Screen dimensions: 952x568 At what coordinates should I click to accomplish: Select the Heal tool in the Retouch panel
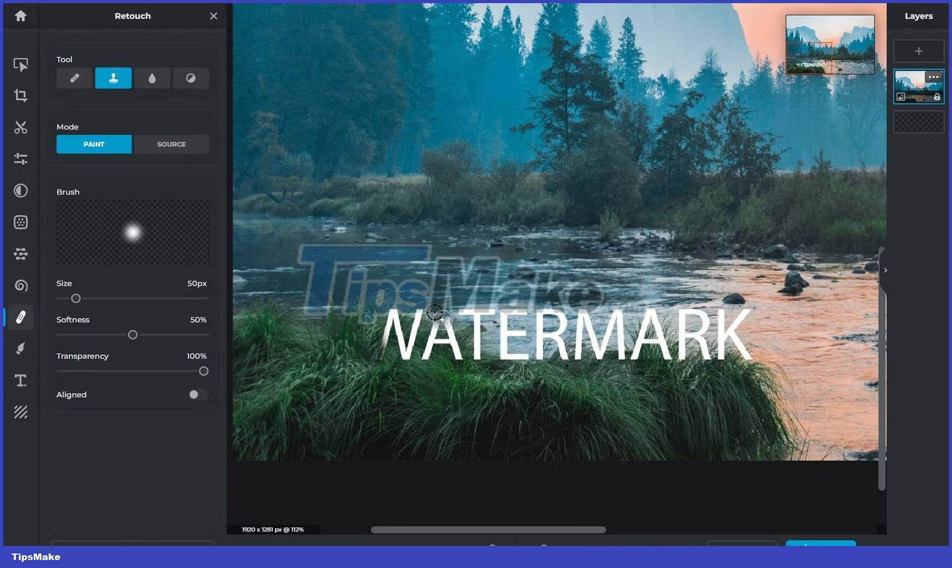(x=74, y=77)
